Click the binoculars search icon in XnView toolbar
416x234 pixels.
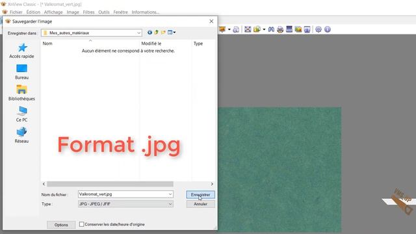point(271,29)
